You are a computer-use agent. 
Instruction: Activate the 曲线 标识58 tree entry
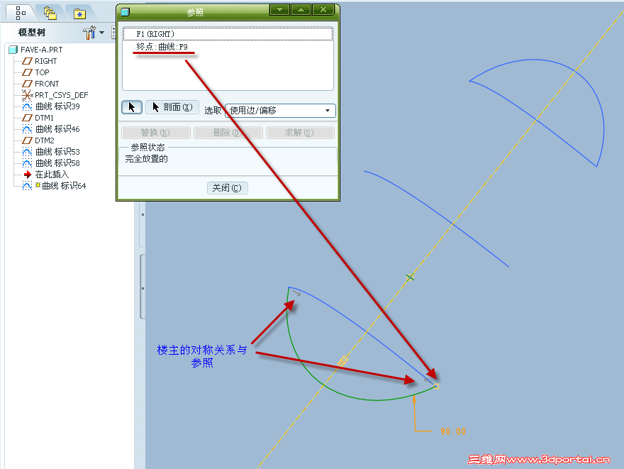pyautogui.click(x=27, y=163)
